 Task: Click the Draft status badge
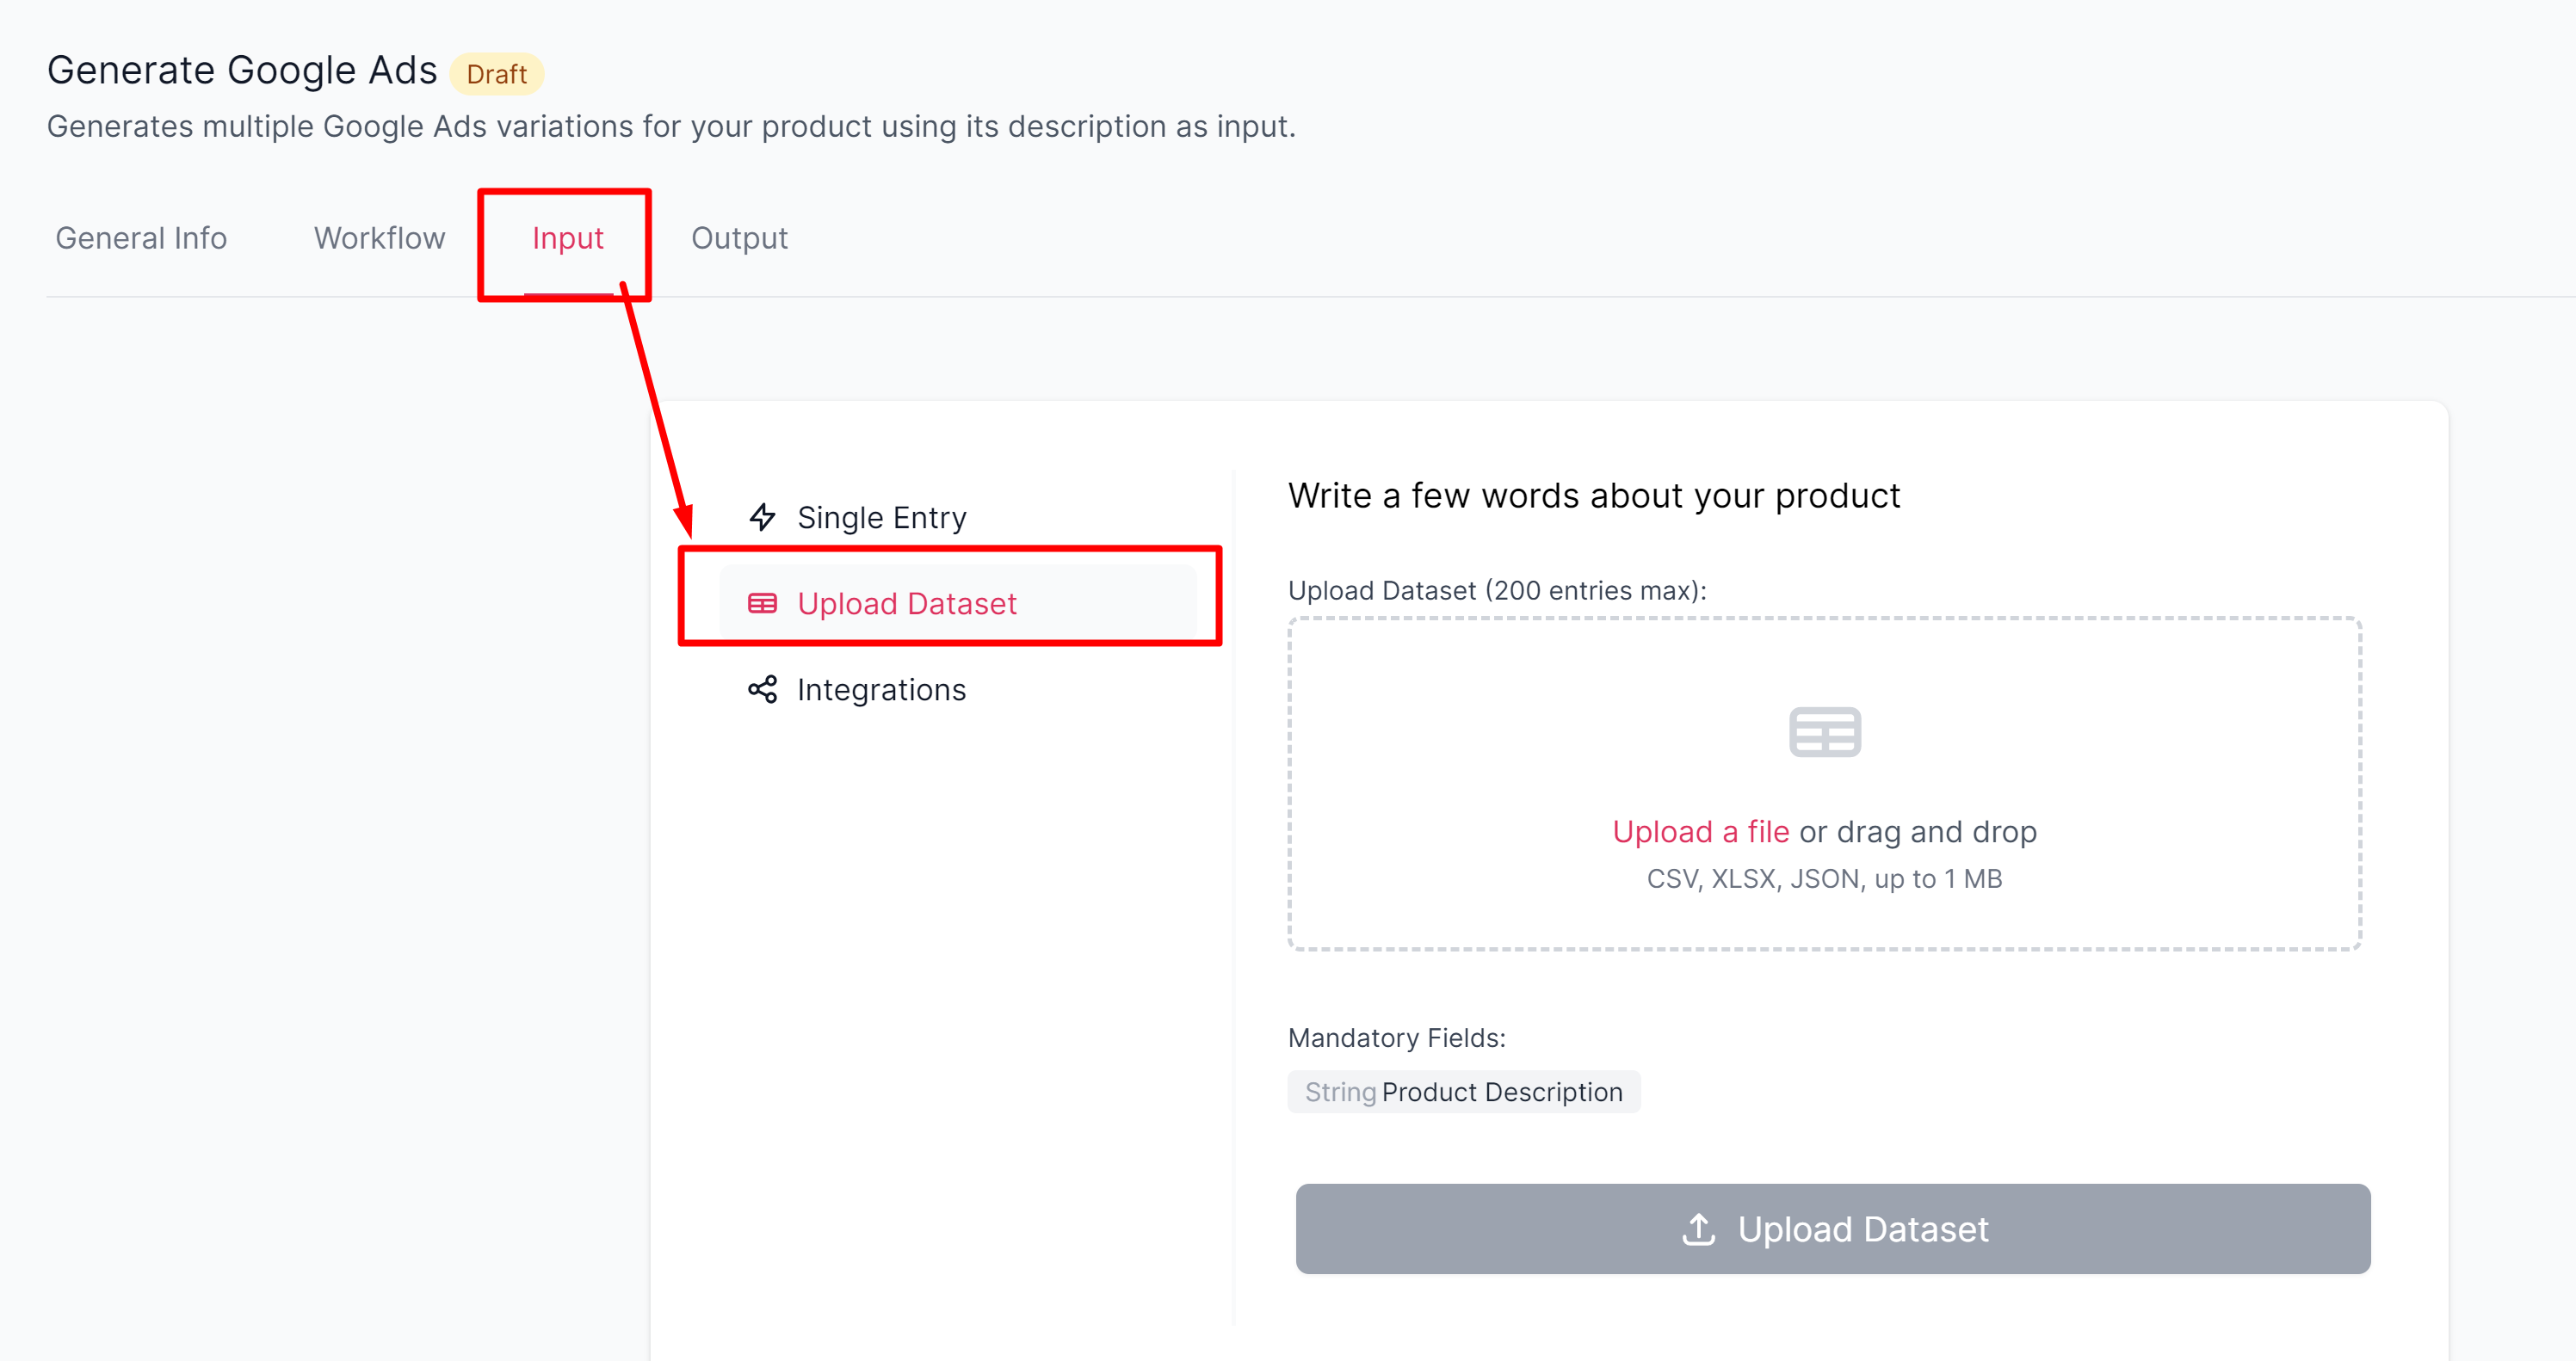496,74
